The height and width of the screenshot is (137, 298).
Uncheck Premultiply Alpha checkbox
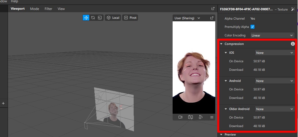coord(253,27)
